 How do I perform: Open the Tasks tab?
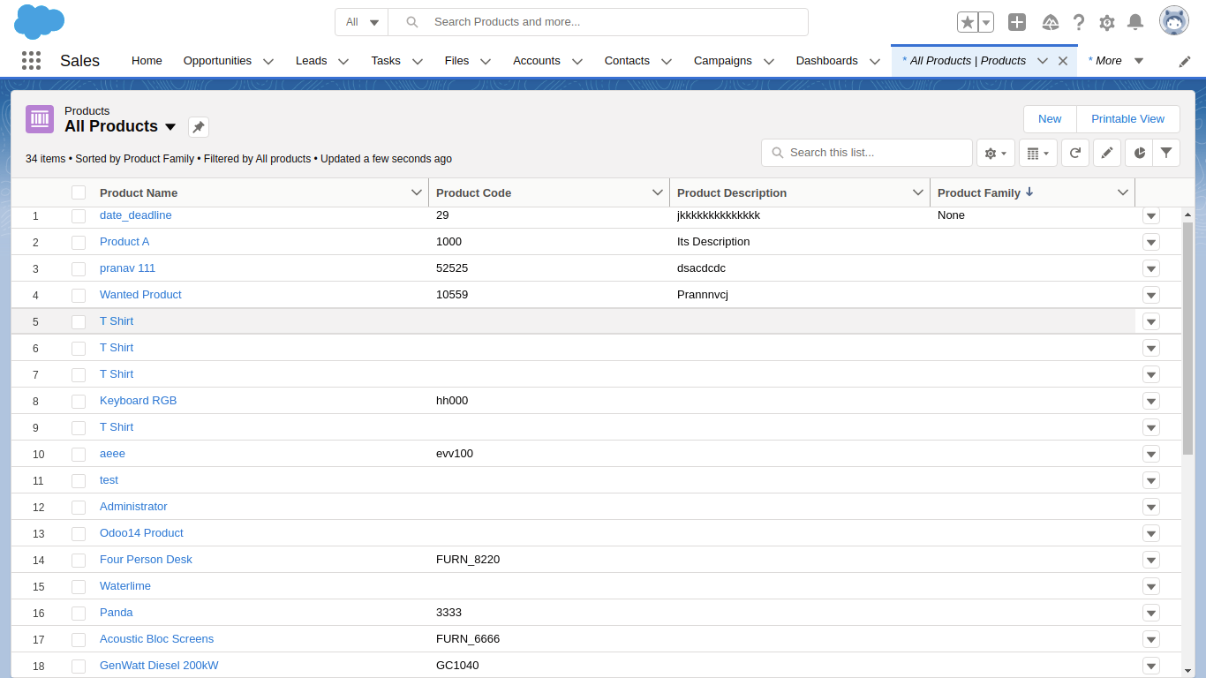coord(386,61)
